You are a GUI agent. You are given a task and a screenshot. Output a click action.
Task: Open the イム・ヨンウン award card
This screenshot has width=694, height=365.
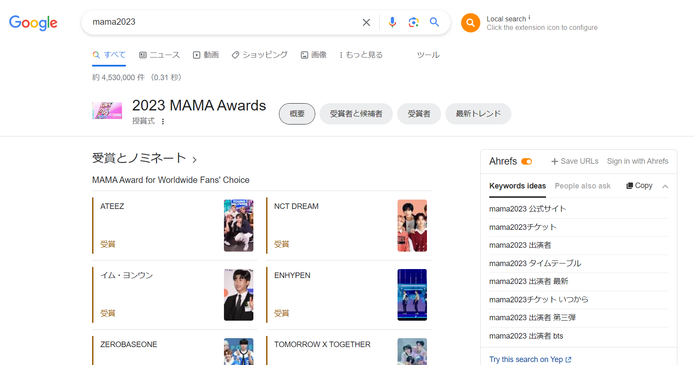click(175, 295)
